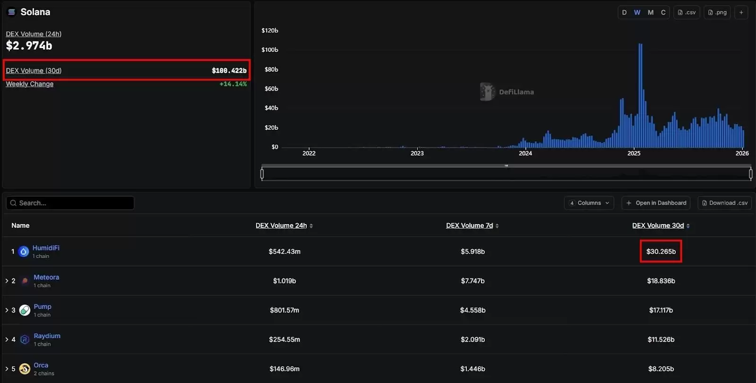Sort by DEX Volume 7d arrows
Image resolution: width=756 pixels, height=383 pixels.
click(497, 226)
